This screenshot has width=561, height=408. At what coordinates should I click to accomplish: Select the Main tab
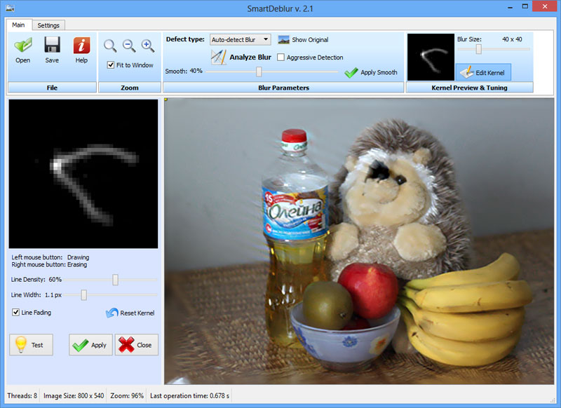point(19,25)
